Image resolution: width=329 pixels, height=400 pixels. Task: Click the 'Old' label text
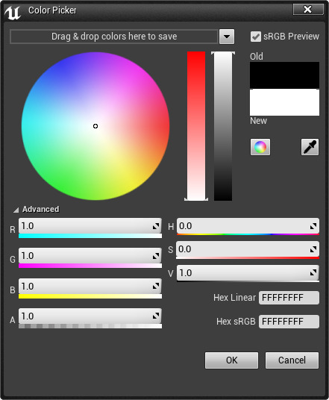coord(257,57)
